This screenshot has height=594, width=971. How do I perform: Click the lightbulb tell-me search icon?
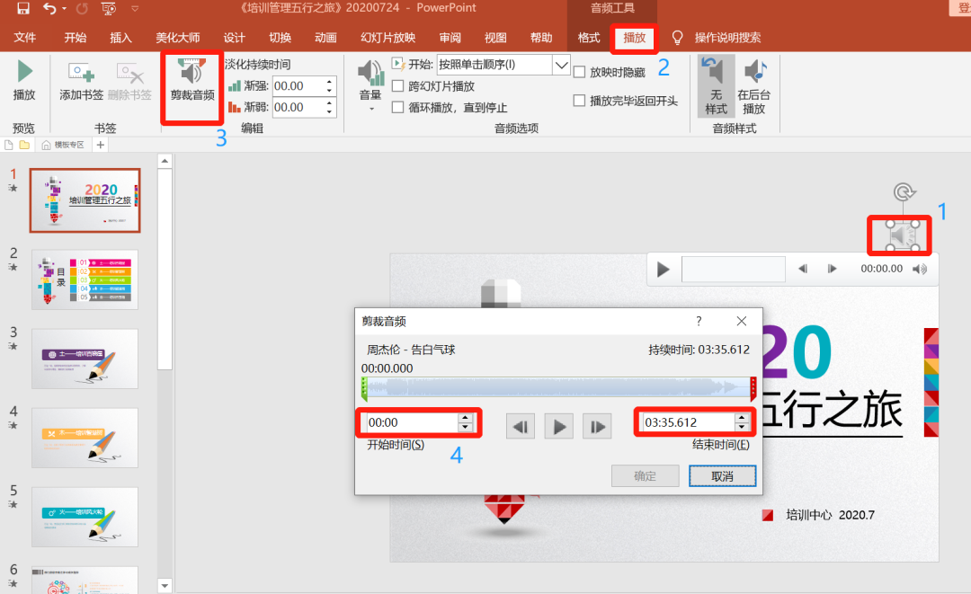tap(678, 38)
